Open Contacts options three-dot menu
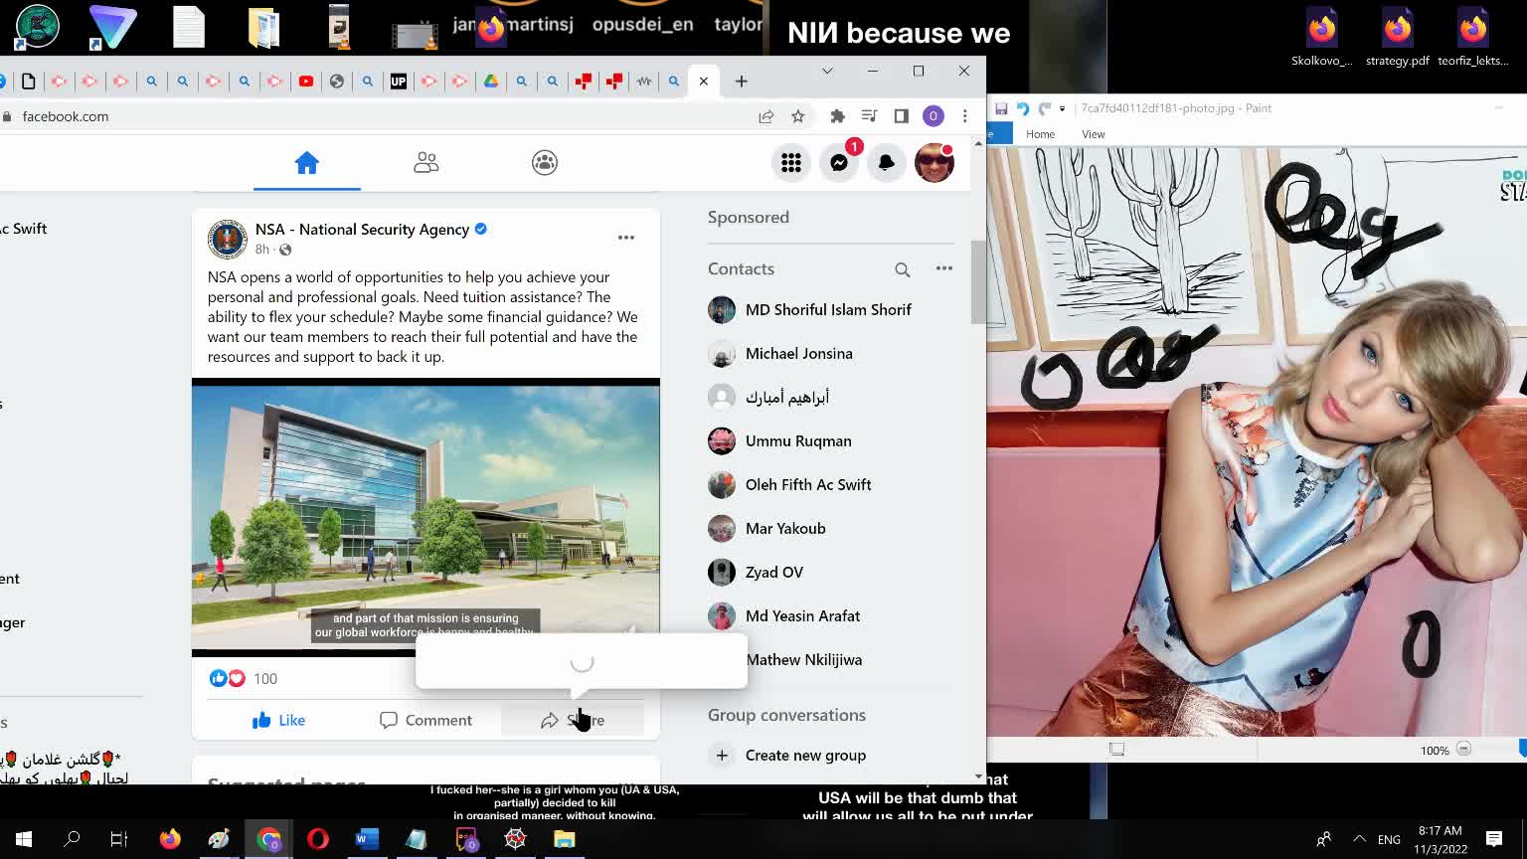1527x859 pixels. (944, 268)
